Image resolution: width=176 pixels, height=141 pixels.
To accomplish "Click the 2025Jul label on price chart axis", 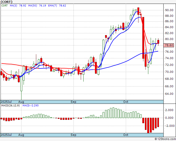I will click(6, 102).
